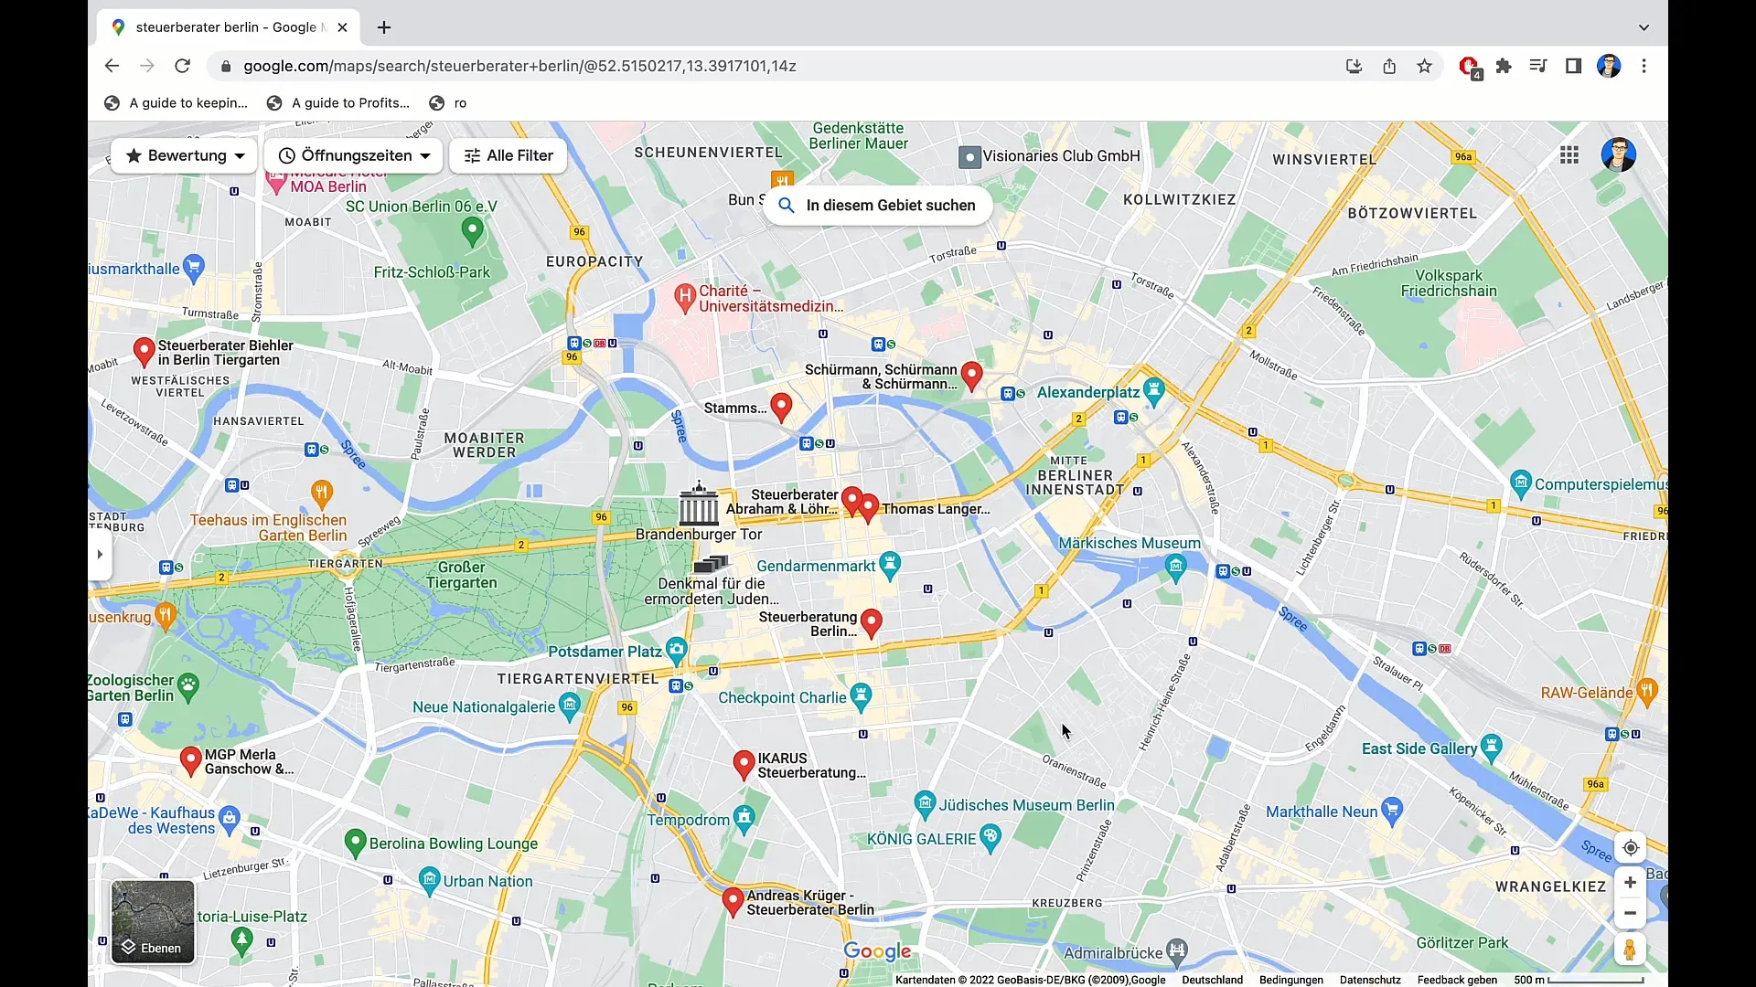Click Feedback geben in footer
The width and height of the screenshot is (1756, 987).
pyautogui.click(x=1457, y=980)
